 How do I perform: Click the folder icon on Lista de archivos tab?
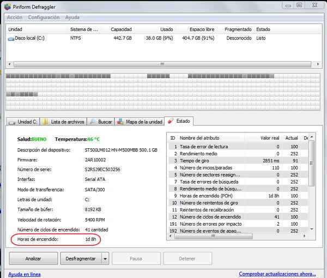tap(45, 122)
